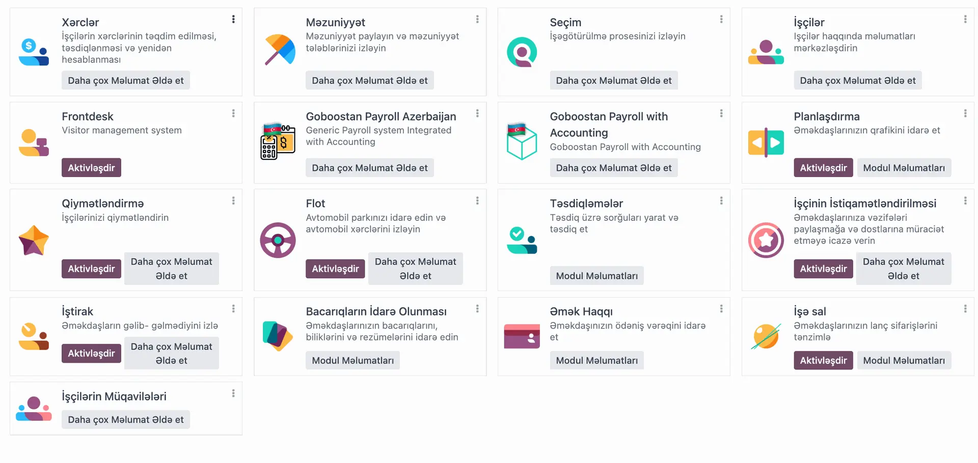Screen dimensions: 978x463
Task: Open kebab menu on İşçilərin Müqavilələri card
Action: click(x=233, y=393)
